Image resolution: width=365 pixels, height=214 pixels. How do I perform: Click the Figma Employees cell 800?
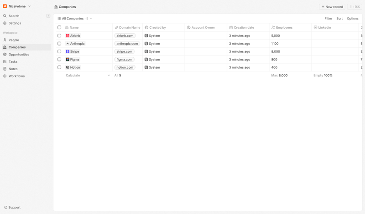(x=290, y=59)
